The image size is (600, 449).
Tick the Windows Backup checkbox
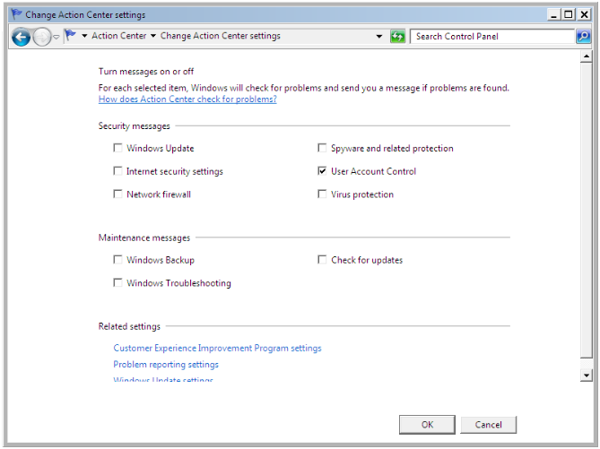tap(117, 261)
